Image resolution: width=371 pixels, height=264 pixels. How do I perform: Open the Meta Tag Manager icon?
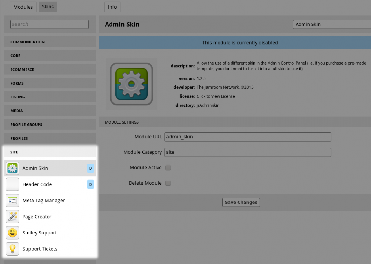12,201
